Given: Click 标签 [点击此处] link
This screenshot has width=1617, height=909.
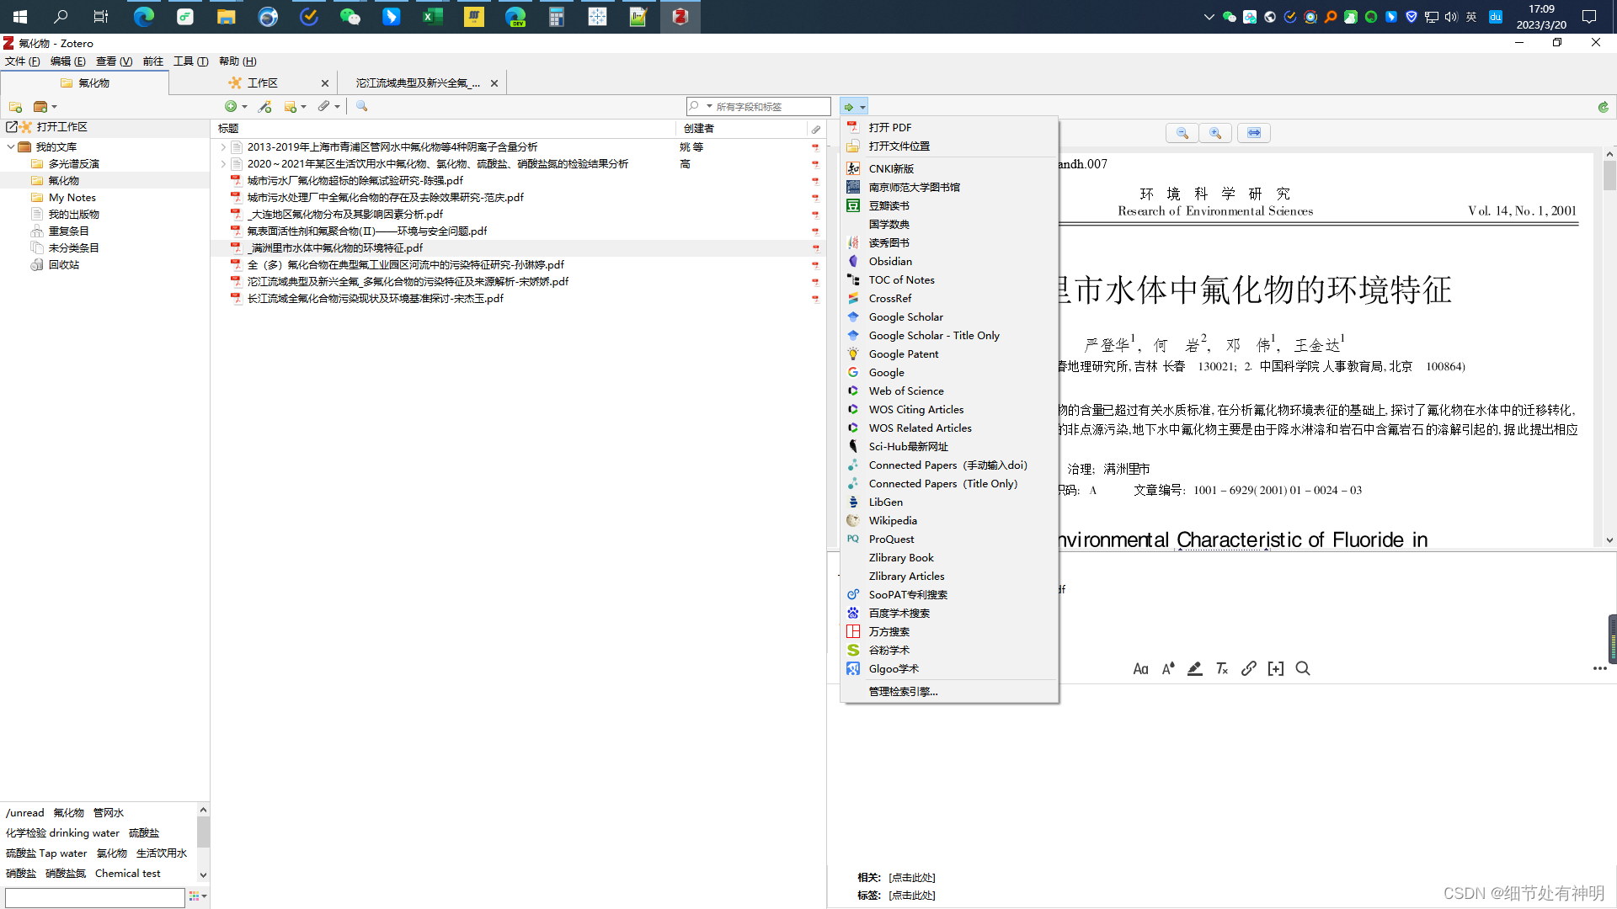Looking at the screenshot, I should coord(911,896).
